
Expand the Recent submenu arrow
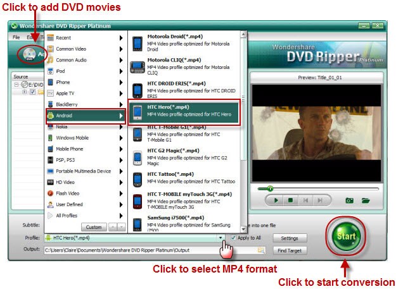click(121, 38)
